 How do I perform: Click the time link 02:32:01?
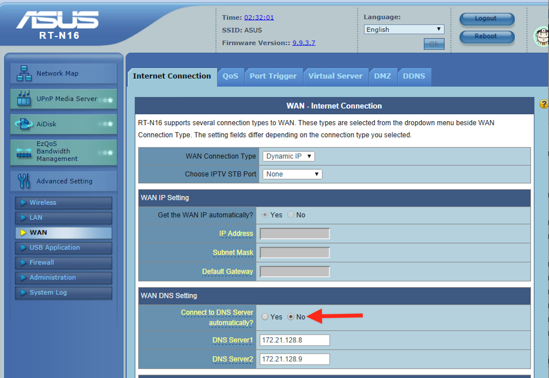point(259,18)
